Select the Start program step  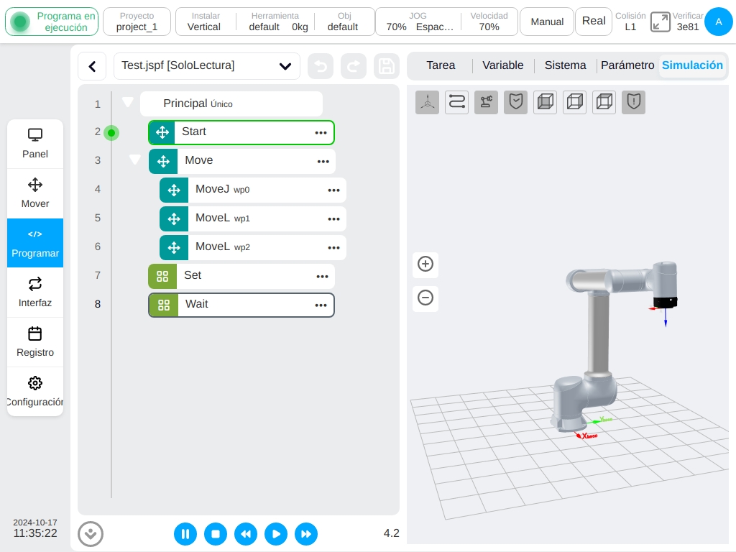click(x=241, y=133)
